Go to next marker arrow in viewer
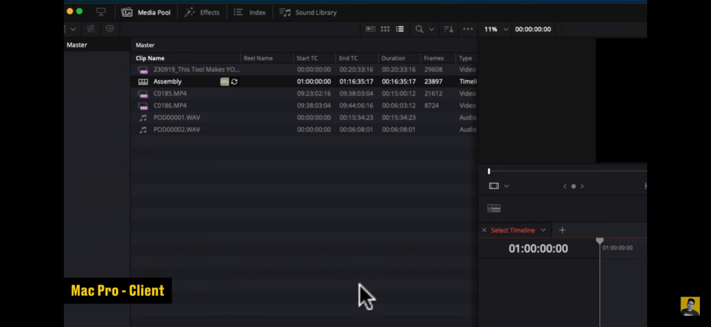Image resolution: width=711 pixels, height=327 pixels. coord(583,186)
